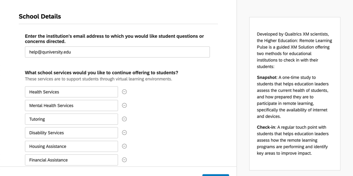Remove the Disability Services entry

[x=124, y=133]
